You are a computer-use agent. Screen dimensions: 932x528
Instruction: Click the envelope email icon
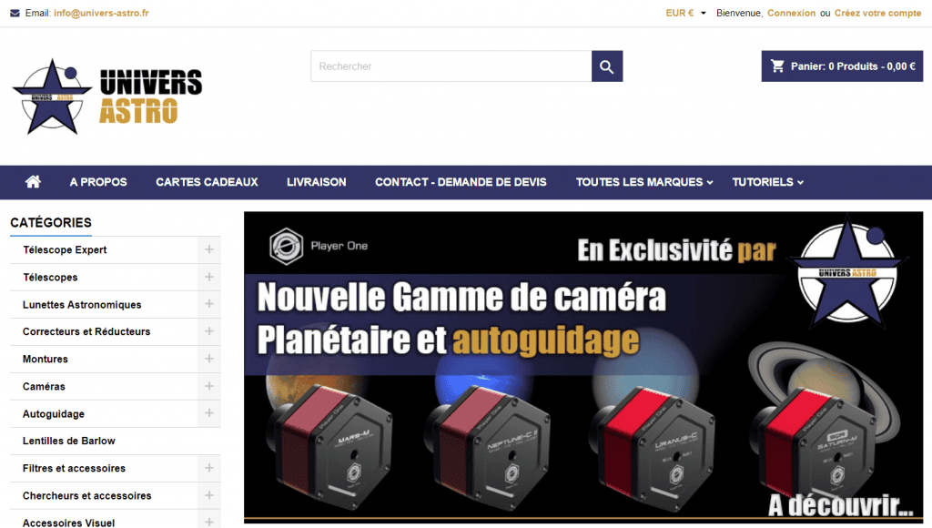point(15,13)
